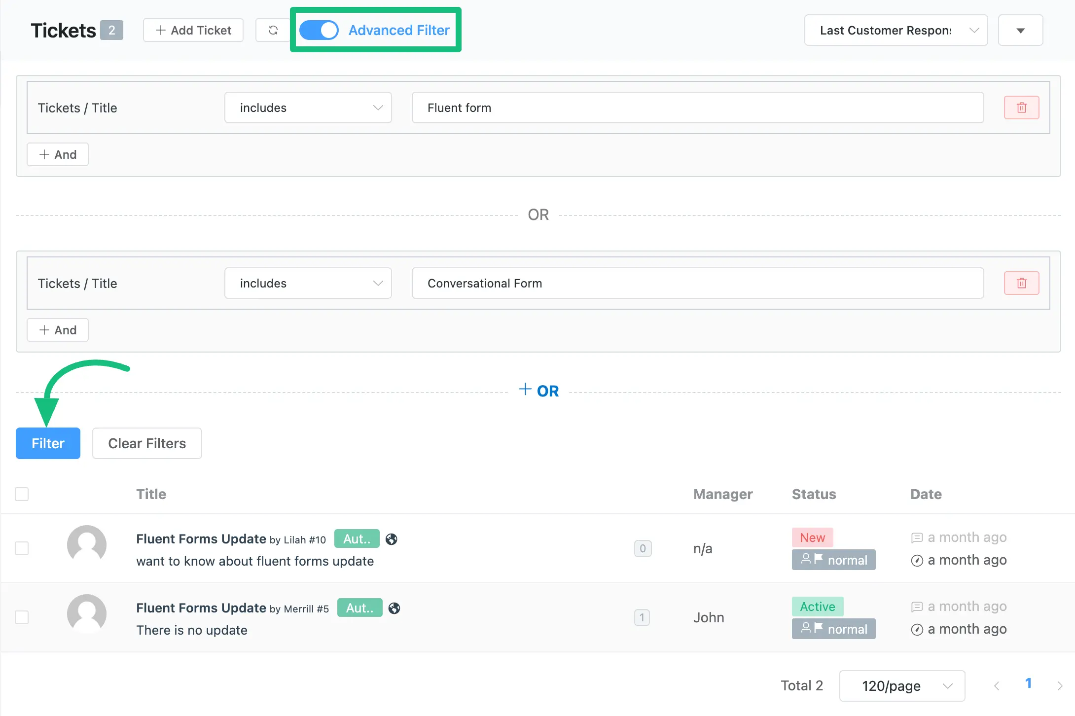Delete the Fluent form filter row

coord(1021,107)
